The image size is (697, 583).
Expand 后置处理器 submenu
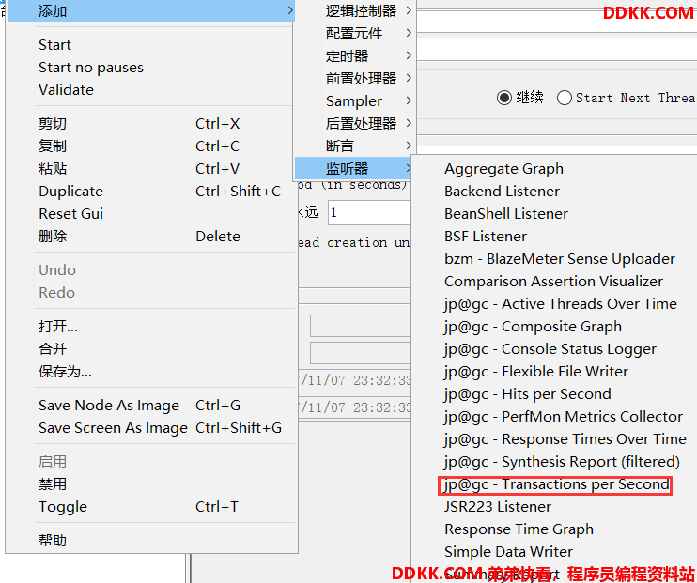[x=355, y=124]
